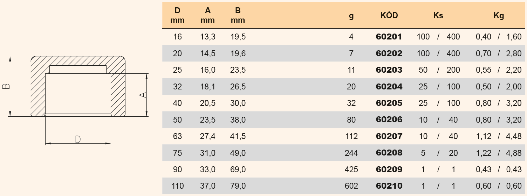Click the B mm column header
This screenshot has height=196, width=527.
click(238, 15)
